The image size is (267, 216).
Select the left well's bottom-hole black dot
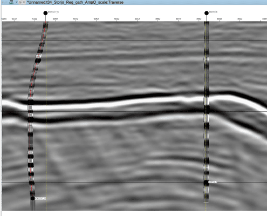pyautogui.click(x=32, y=198)
